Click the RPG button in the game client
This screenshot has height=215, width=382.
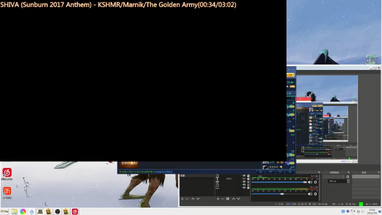coord(130,164)
